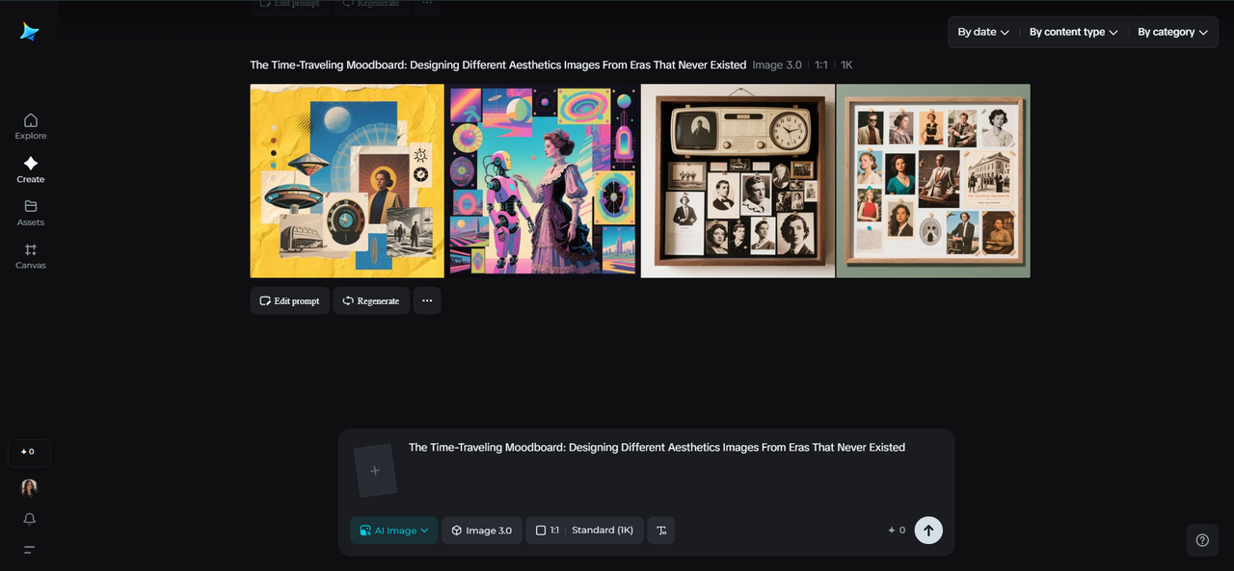Click the Edit prompt button
Viewport: 1234px width, 571px height.
pyautogui.click(x=289, y=300)
